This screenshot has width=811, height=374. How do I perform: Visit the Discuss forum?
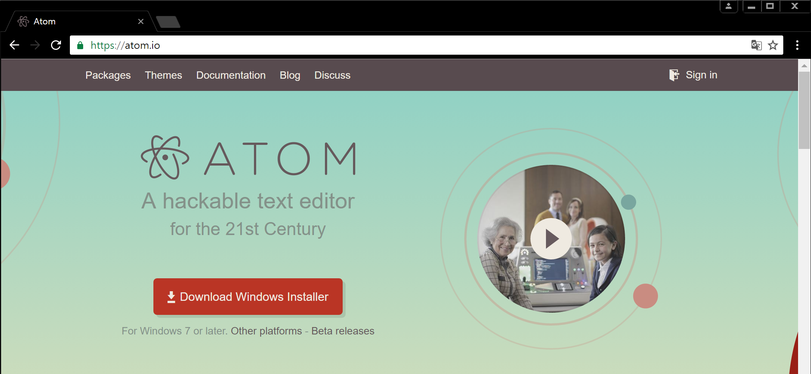point(332,75)
